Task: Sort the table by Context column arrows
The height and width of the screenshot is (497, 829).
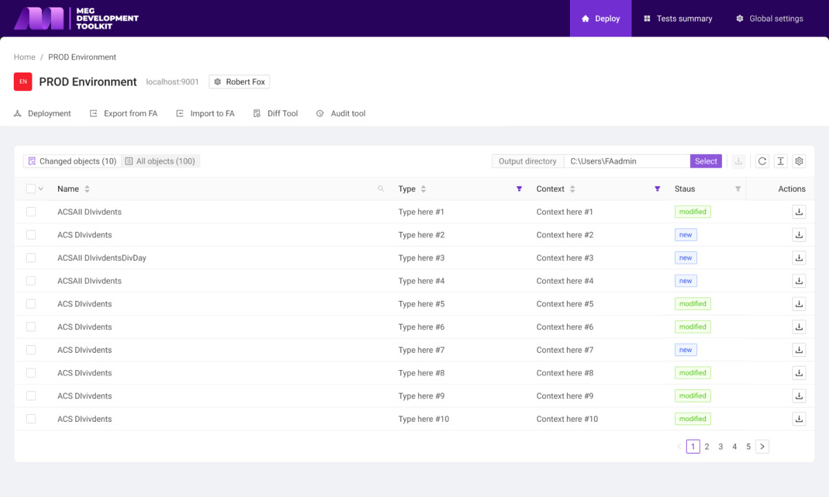Action: click(573, 189)
